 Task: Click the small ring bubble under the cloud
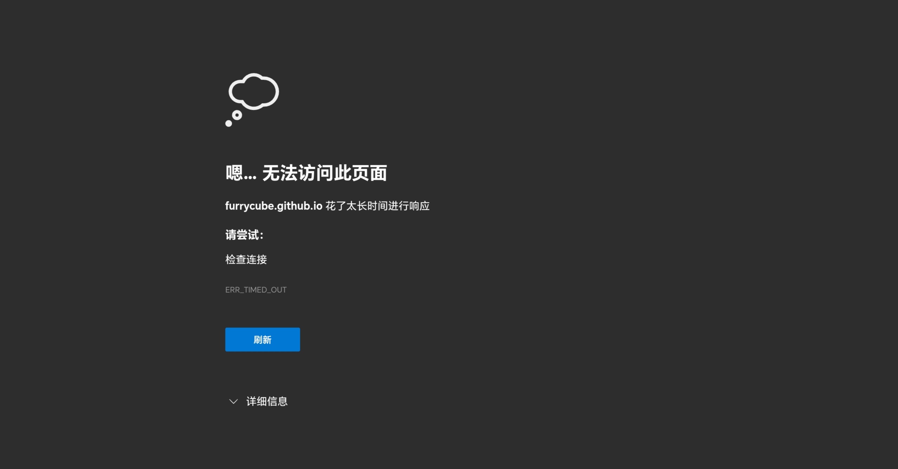pos(237,115)
